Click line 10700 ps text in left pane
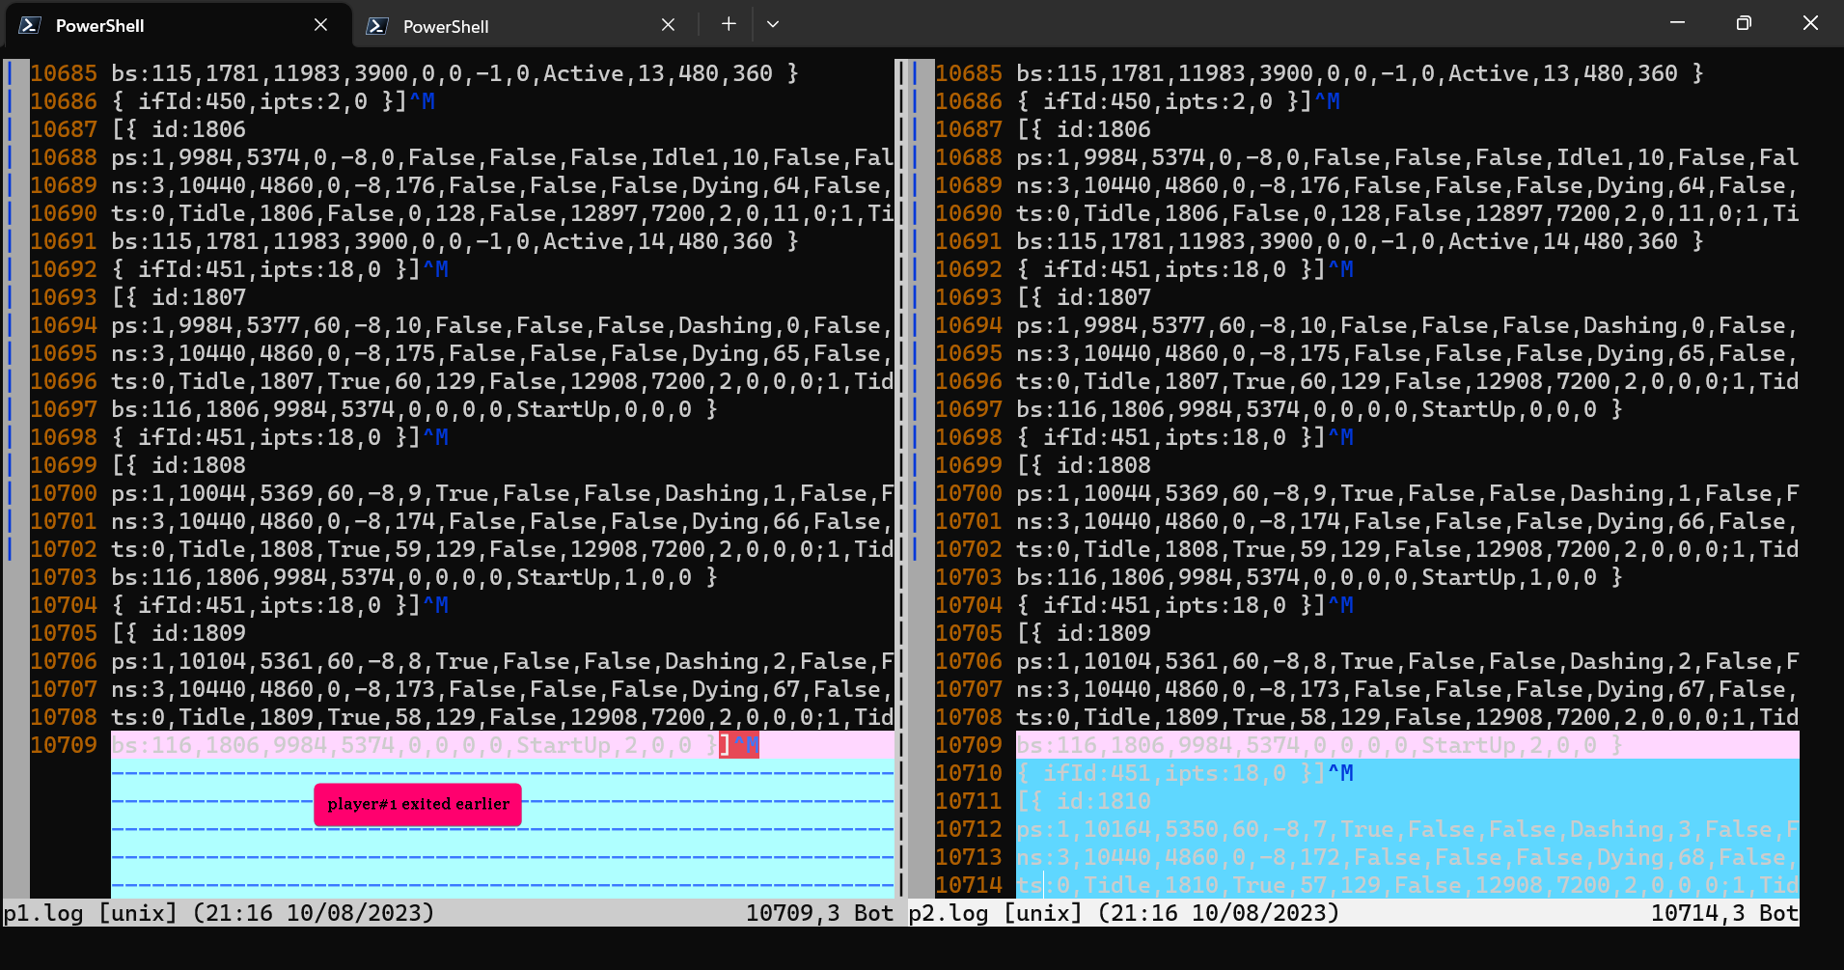The width and height of the screenshot is (1844, 970). click(503, 493)
